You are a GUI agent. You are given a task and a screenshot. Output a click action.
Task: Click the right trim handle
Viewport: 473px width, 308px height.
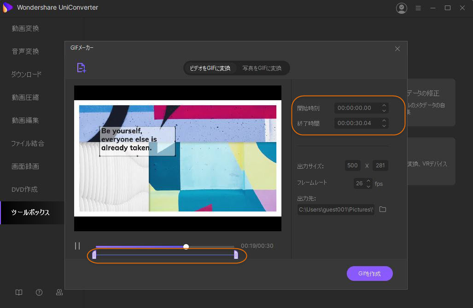[236, 255]
